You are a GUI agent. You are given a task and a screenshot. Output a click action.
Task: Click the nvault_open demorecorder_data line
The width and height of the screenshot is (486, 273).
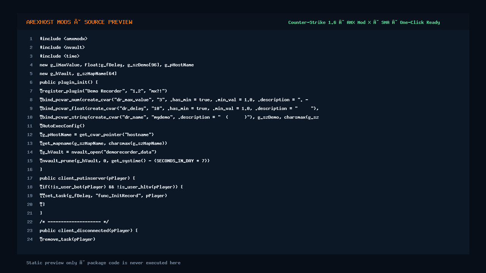pyautogui.click(x=98, y=152)
